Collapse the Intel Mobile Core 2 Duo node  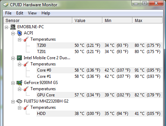[13, 58]
